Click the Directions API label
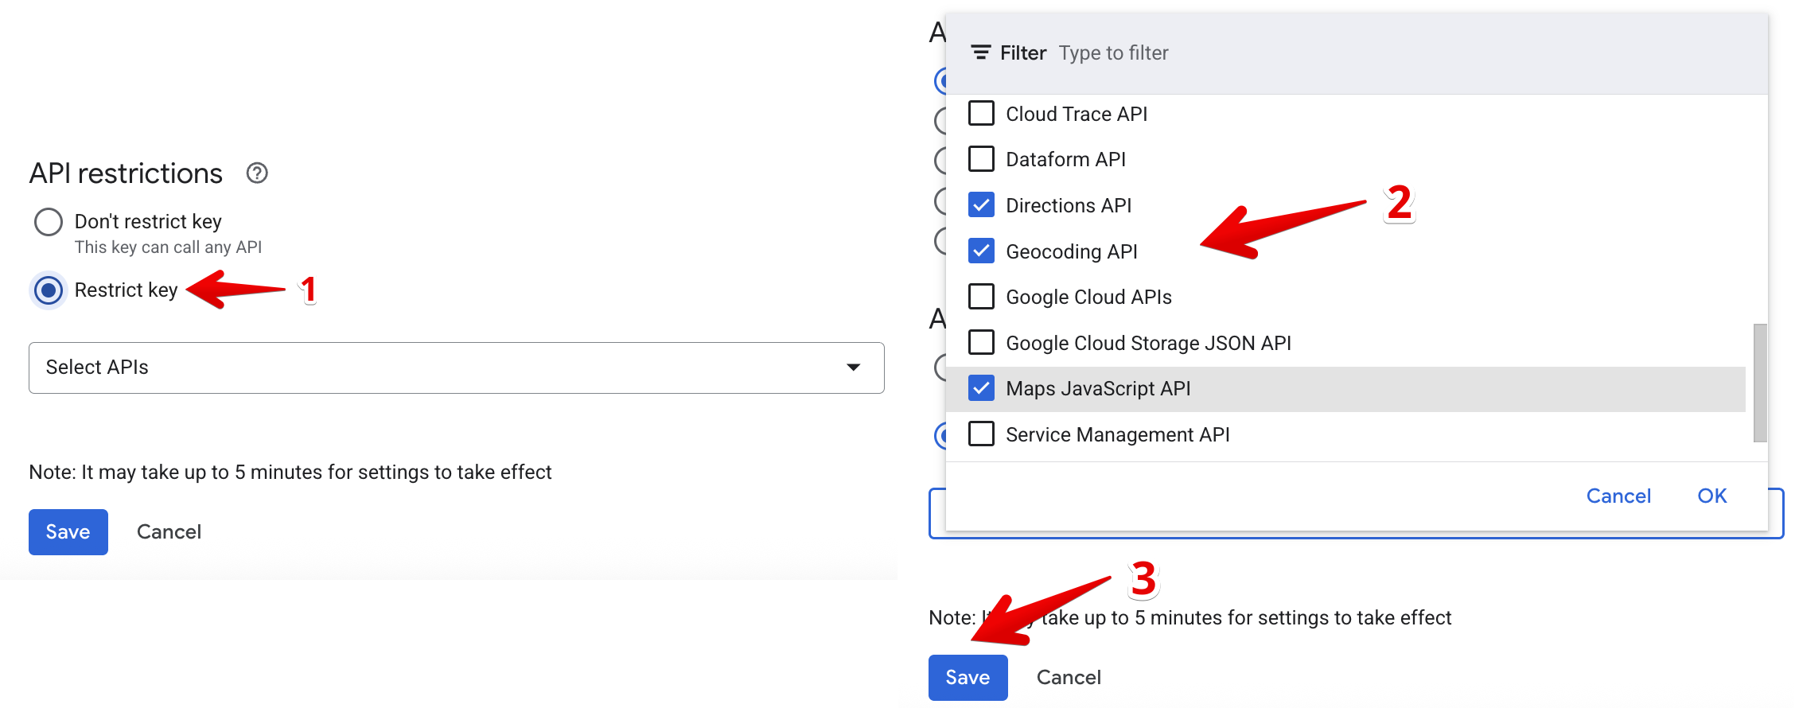 tap(1069, 205)
